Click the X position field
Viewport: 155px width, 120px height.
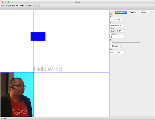click(x=117, y=20)
